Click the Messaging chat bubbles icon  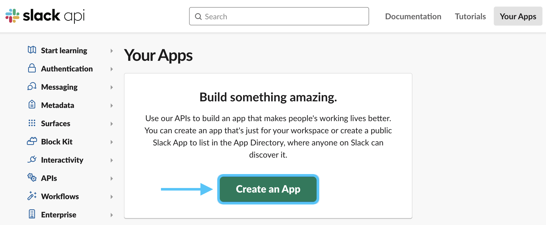click(x=32, y=86)
